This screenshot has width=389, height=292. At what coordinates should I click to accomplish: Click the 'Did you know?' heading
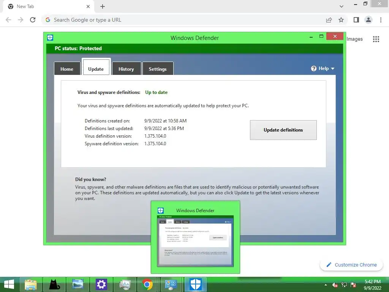pyautogui.click(x=90, y=179)
